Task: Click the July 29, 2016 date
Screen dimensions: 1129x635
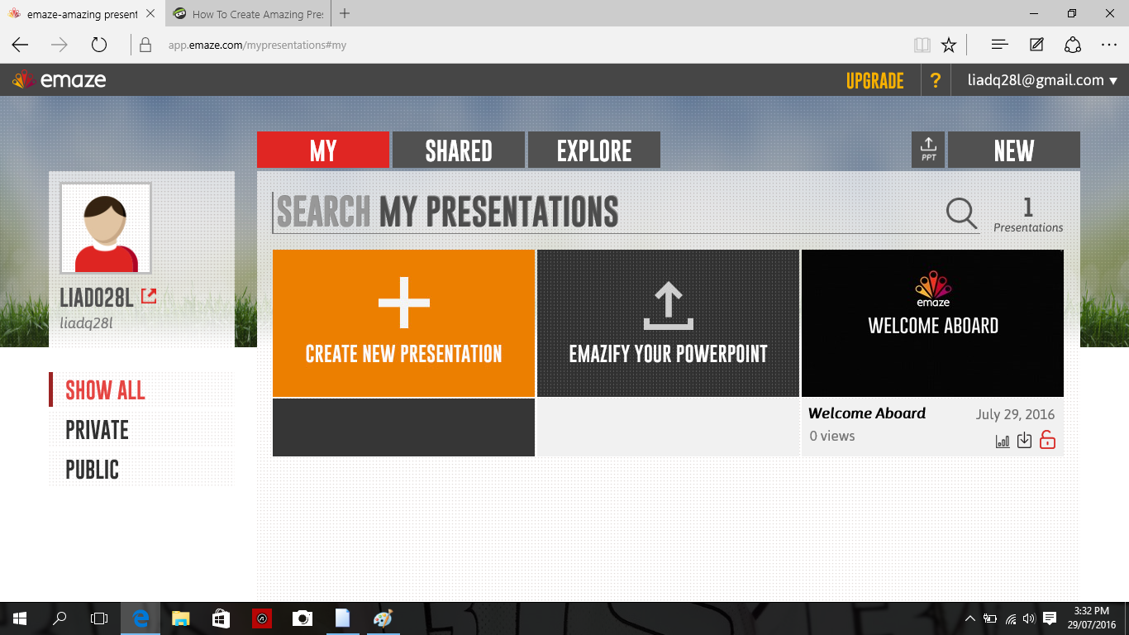Action: point(1015,414)
